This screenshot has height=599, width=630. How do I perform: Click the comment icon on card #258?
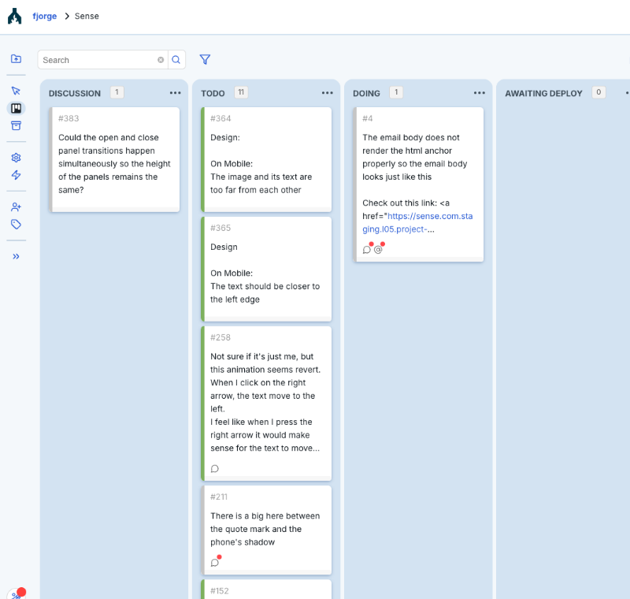(214, 469)
